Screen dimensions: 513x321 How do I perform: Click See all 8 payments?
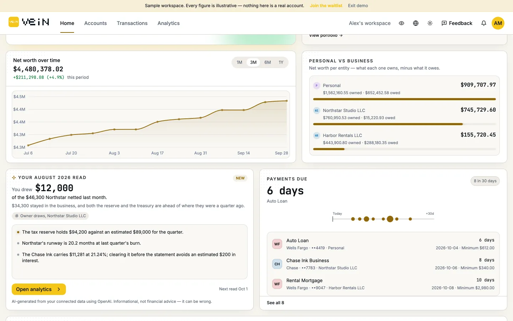coord(275,303)
